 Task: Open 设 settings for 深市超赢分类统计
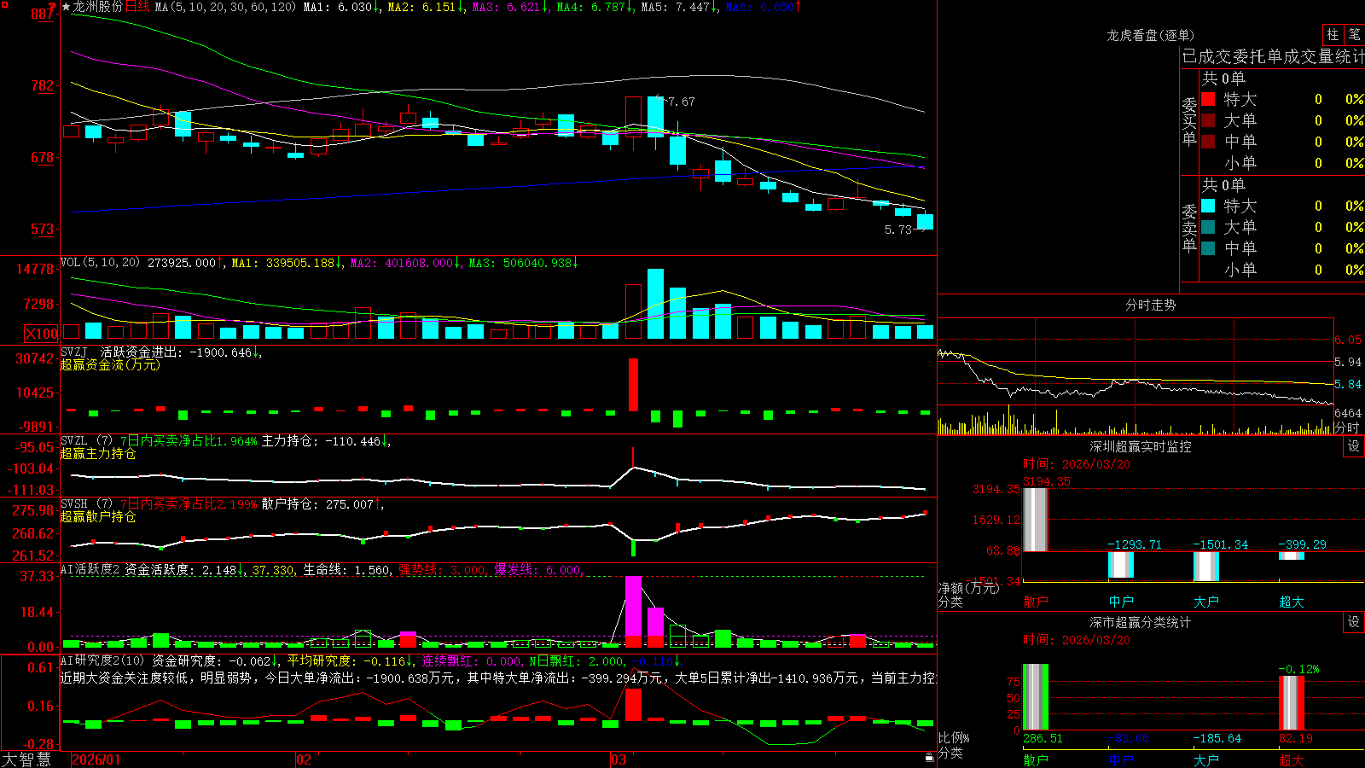tap(1354, 622)
